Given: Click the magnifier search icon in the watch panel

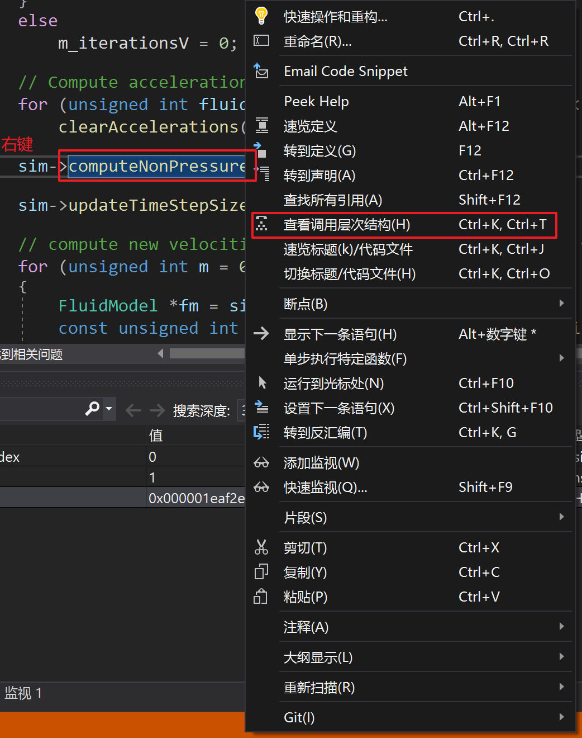Looking at the screenshot, I should [x=92, y=409].
